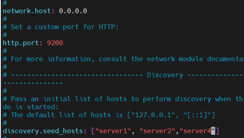Select the 9200 port value
Screen dimensions: 244x138
click(55, 43)
